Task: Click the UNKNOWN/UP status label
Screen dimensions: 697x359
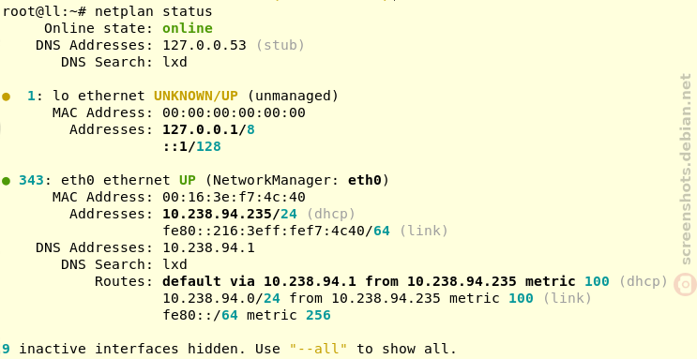Action: pos(195,96)
